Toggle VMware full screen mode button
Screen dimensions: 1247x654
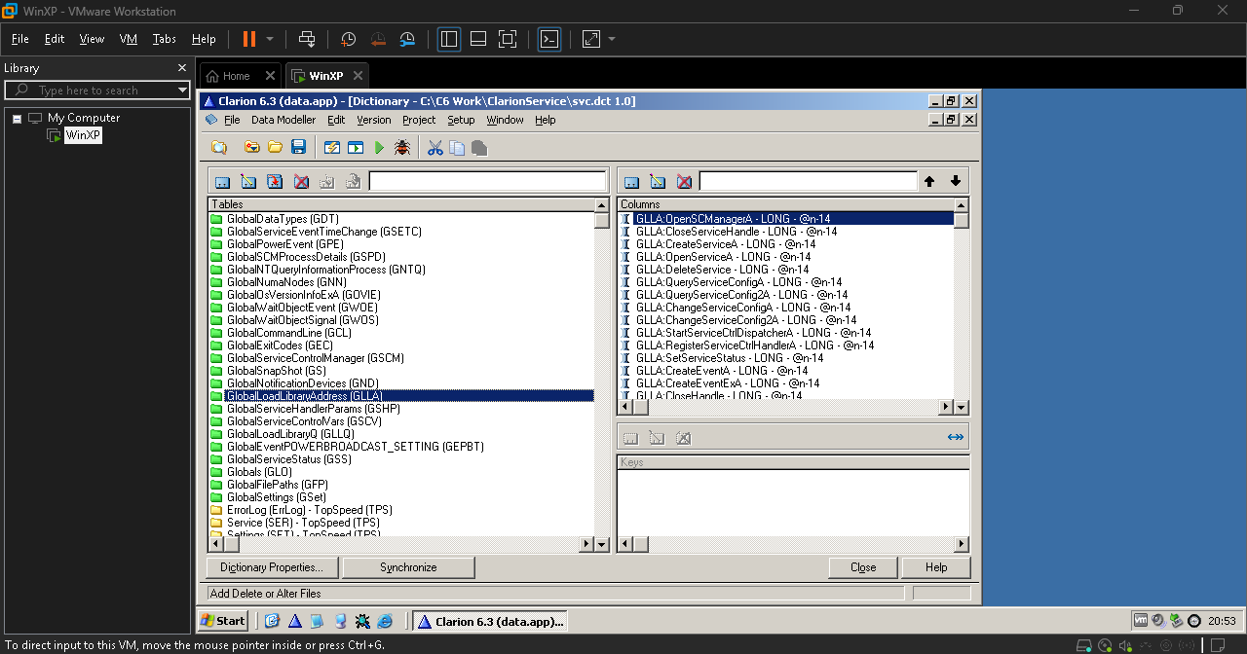(507, 39)
